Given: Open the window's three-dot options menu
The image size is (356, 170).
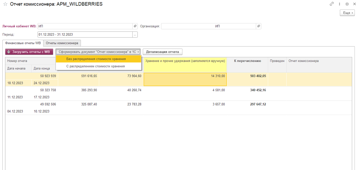Looking at the screenshot, I should (x=340, y=4).
